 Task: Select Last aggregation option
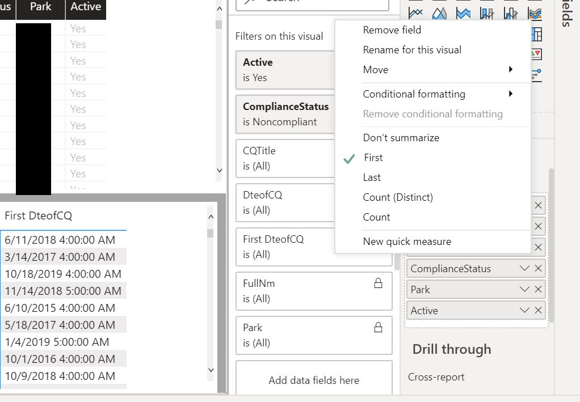click(433, 177)
